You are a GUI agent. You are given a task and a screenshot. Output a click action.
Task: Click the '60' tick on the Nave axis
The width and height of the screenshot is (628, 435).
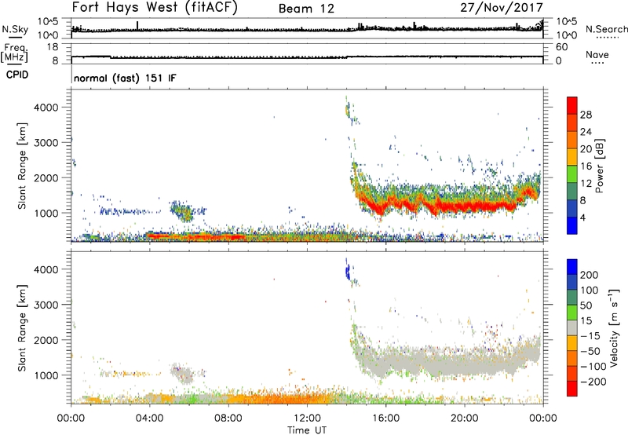pos(562,47)
